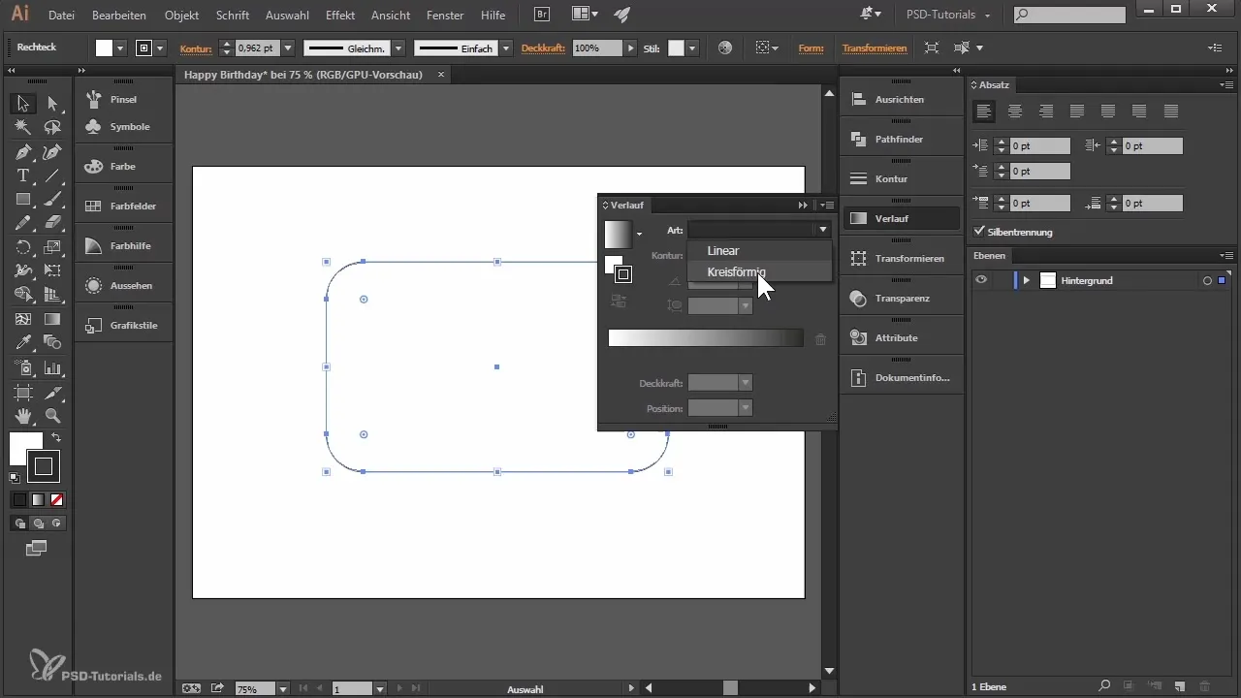This screenshot has width=1241, height=698.
Task: Open PSD-Tutorials workspace switcher
Action: tap(947, 16)
